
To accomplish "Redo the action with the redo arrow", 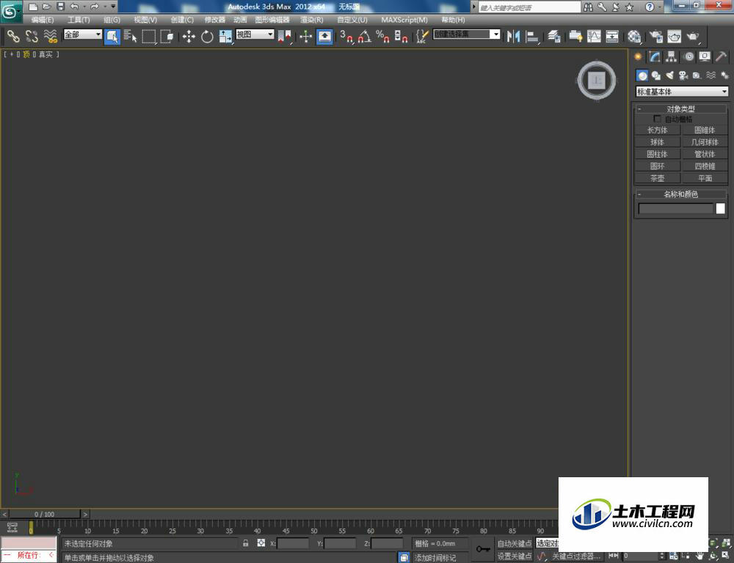I will 95,7.
